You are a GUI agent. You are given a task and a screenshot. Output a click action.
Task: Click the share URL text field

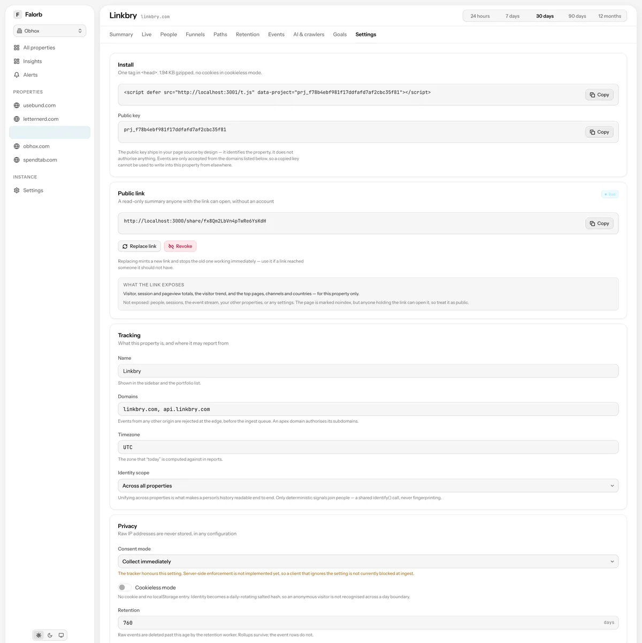click(x=195, y=221)
